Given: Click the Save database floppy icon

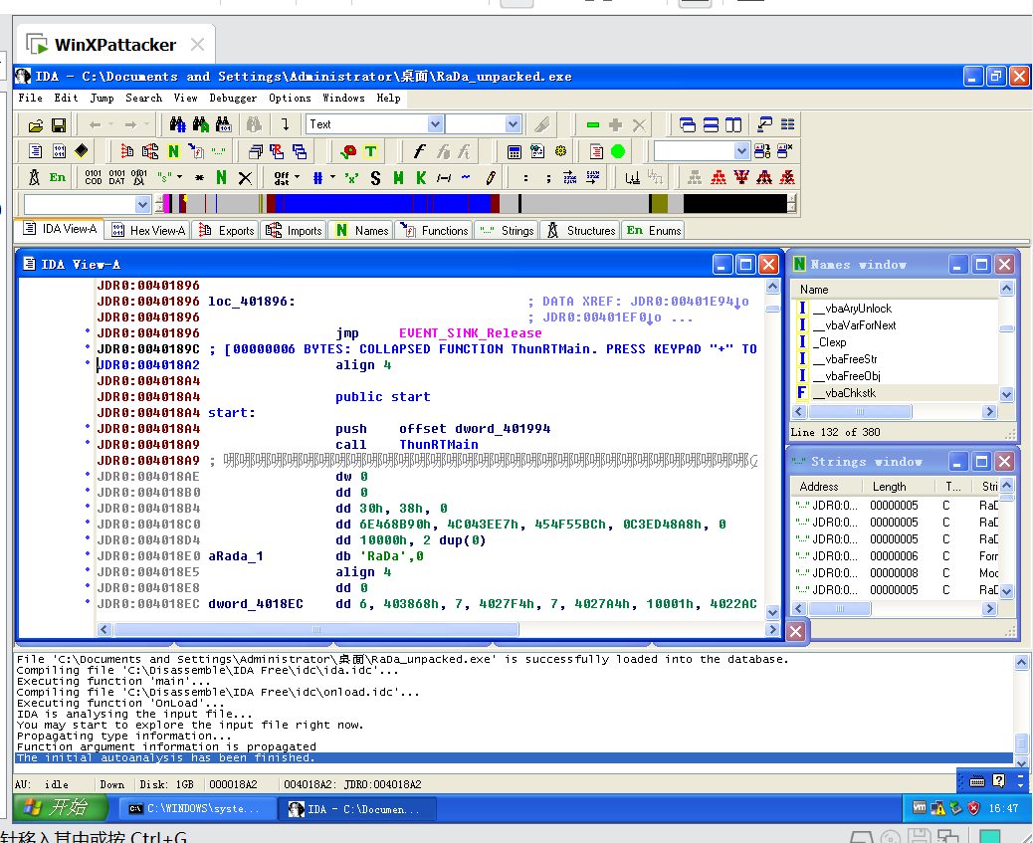Looking at the screenshot, I should [59, 125].
